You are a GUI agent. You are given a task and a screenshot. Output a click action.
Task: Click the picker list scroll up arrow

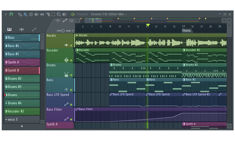42,39
